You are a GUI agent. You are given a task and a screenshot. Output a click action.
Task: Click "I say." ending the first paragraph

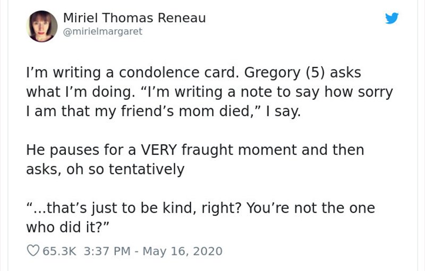click(283, 112)
